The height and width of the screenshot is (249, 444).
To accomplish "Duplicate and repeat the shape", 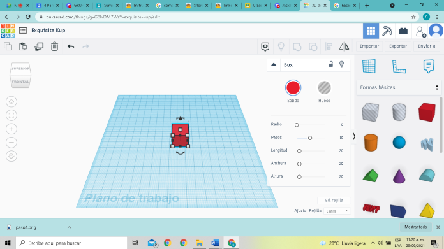I will 39,46.
